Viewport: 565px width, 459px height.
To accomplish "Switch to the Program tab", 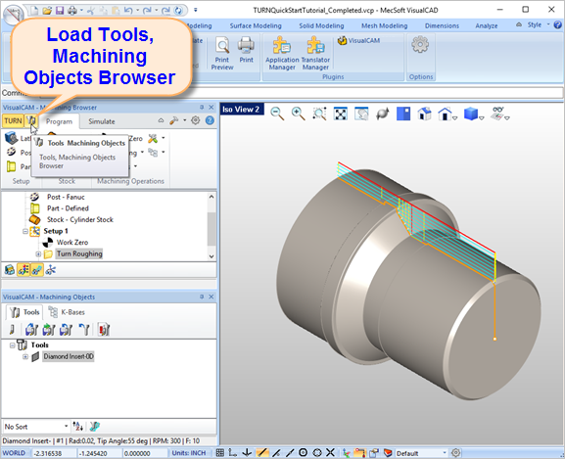I will [x=59, y=121].
